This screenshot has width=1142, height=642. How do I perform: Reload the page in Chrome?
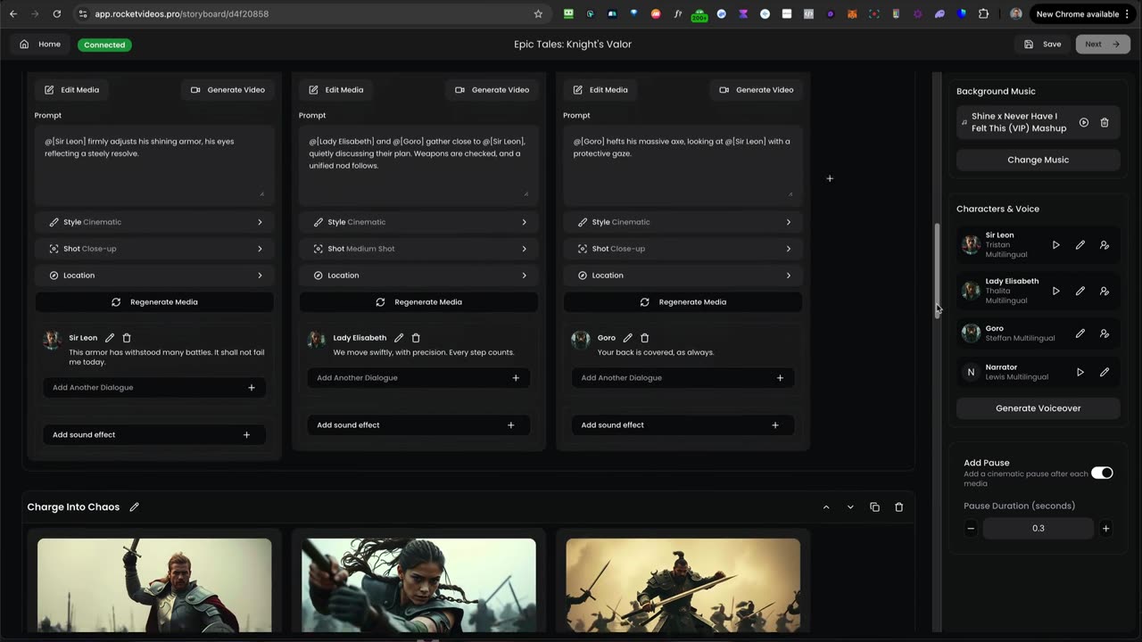(x=57, y=14)
